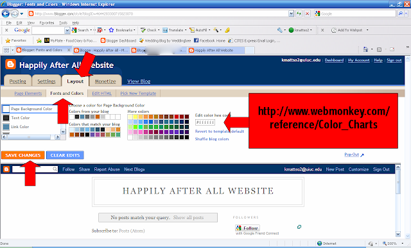Screen dimensions: 411x248
Task: Click the browser Back arrow button
Action: (6, 13)
